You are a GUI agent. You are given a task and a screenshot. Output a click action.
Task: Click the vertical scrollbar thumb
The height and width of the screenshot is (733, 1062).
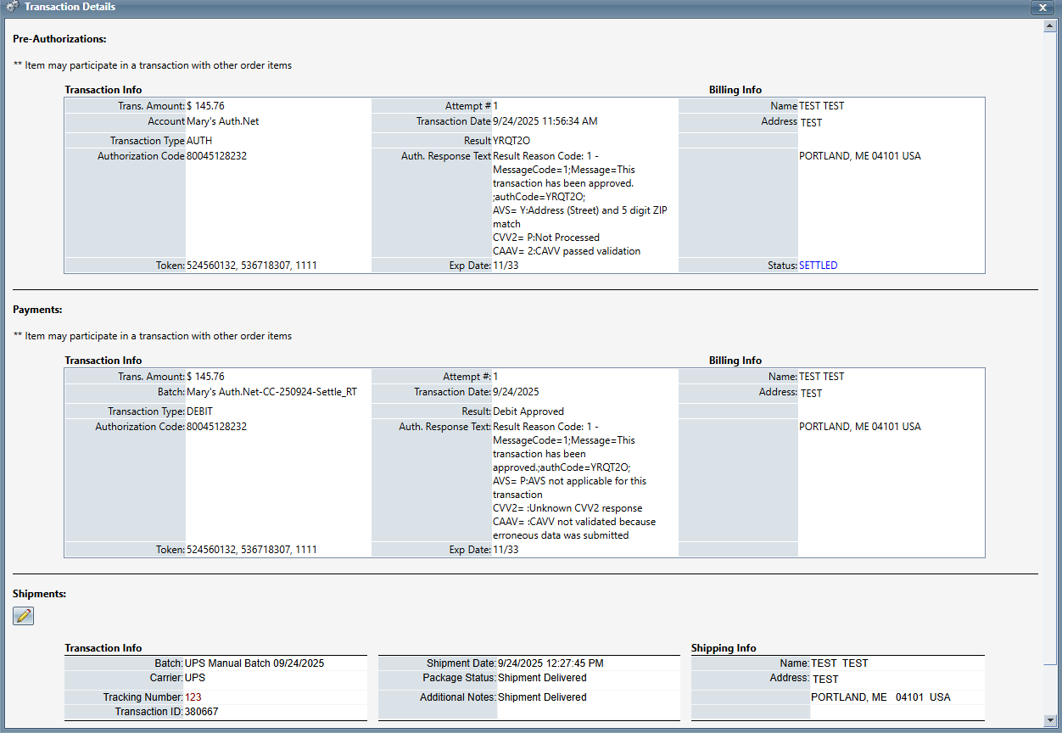1049,339
